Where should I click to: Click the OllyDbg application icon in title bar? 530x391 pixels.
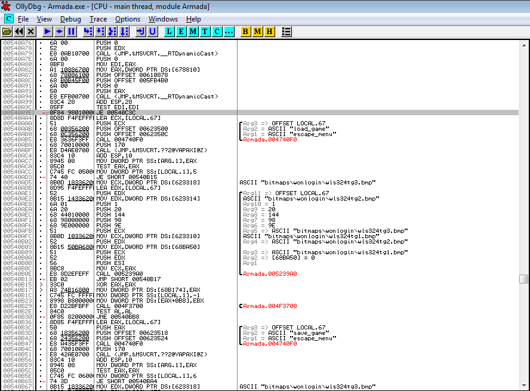coord(6,7)
